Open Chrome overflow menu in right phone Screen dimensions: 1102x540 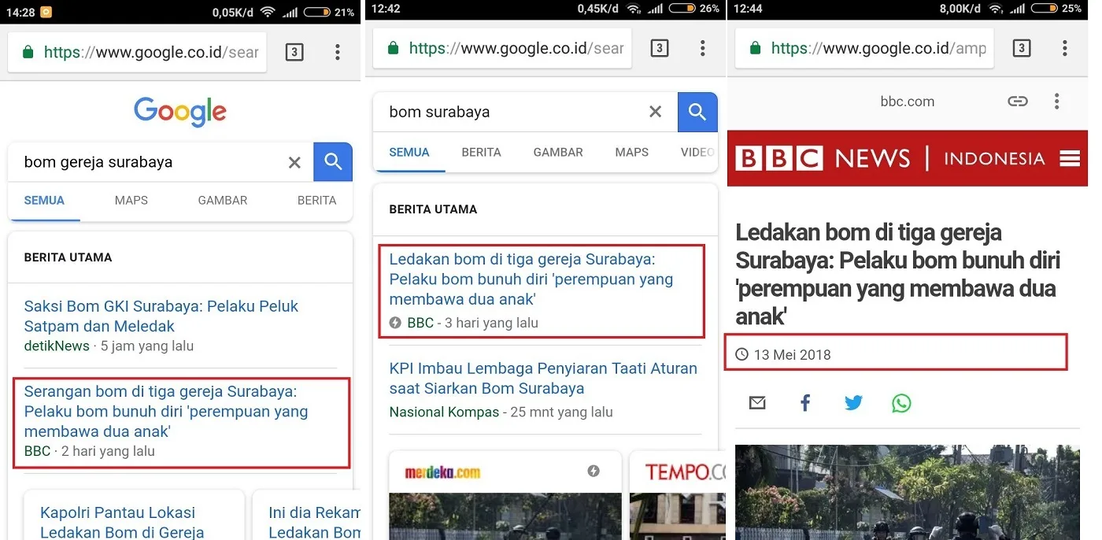[1064, 49]
